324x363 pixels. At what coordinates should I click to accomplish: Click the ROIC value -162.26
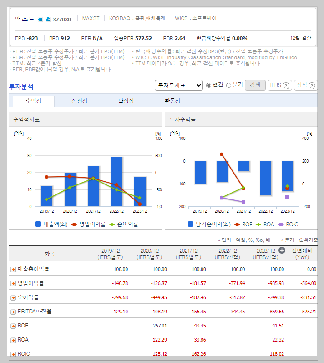click(198, 354)
